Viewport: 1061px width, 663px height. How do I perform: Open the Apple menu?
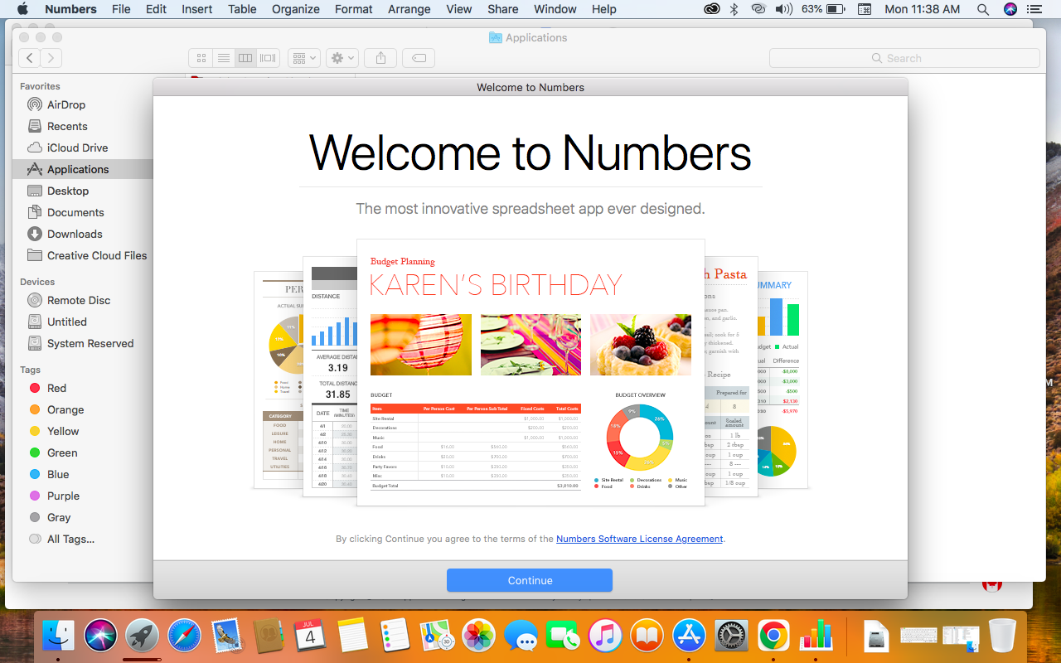point(22,9)
